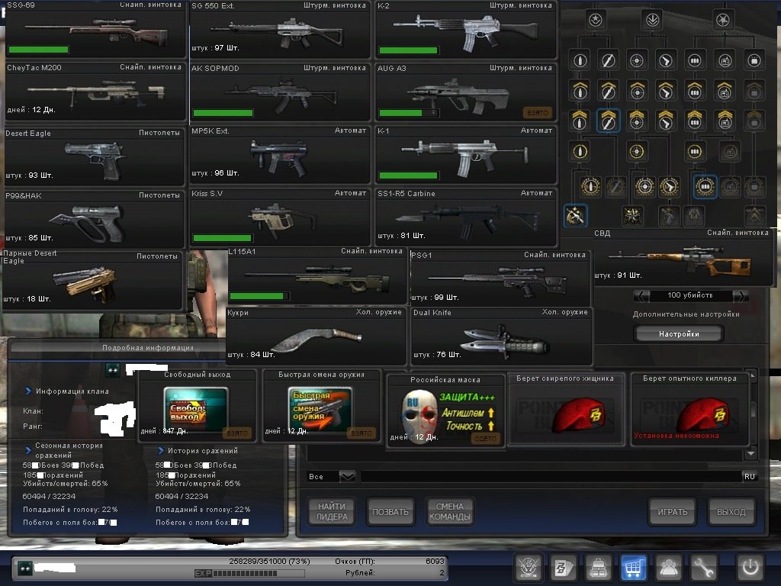Click the SSG-69 green durability bar

click(x=38, y=50)
